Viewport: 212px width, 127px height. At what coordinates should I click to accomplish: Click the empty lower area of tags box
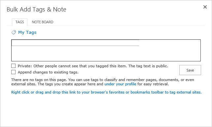pyautogui.click(x=106, y=54)
